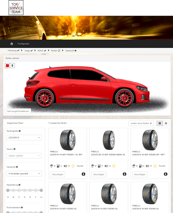
Task: Select the Reifen step
Action: coord(56,51)
